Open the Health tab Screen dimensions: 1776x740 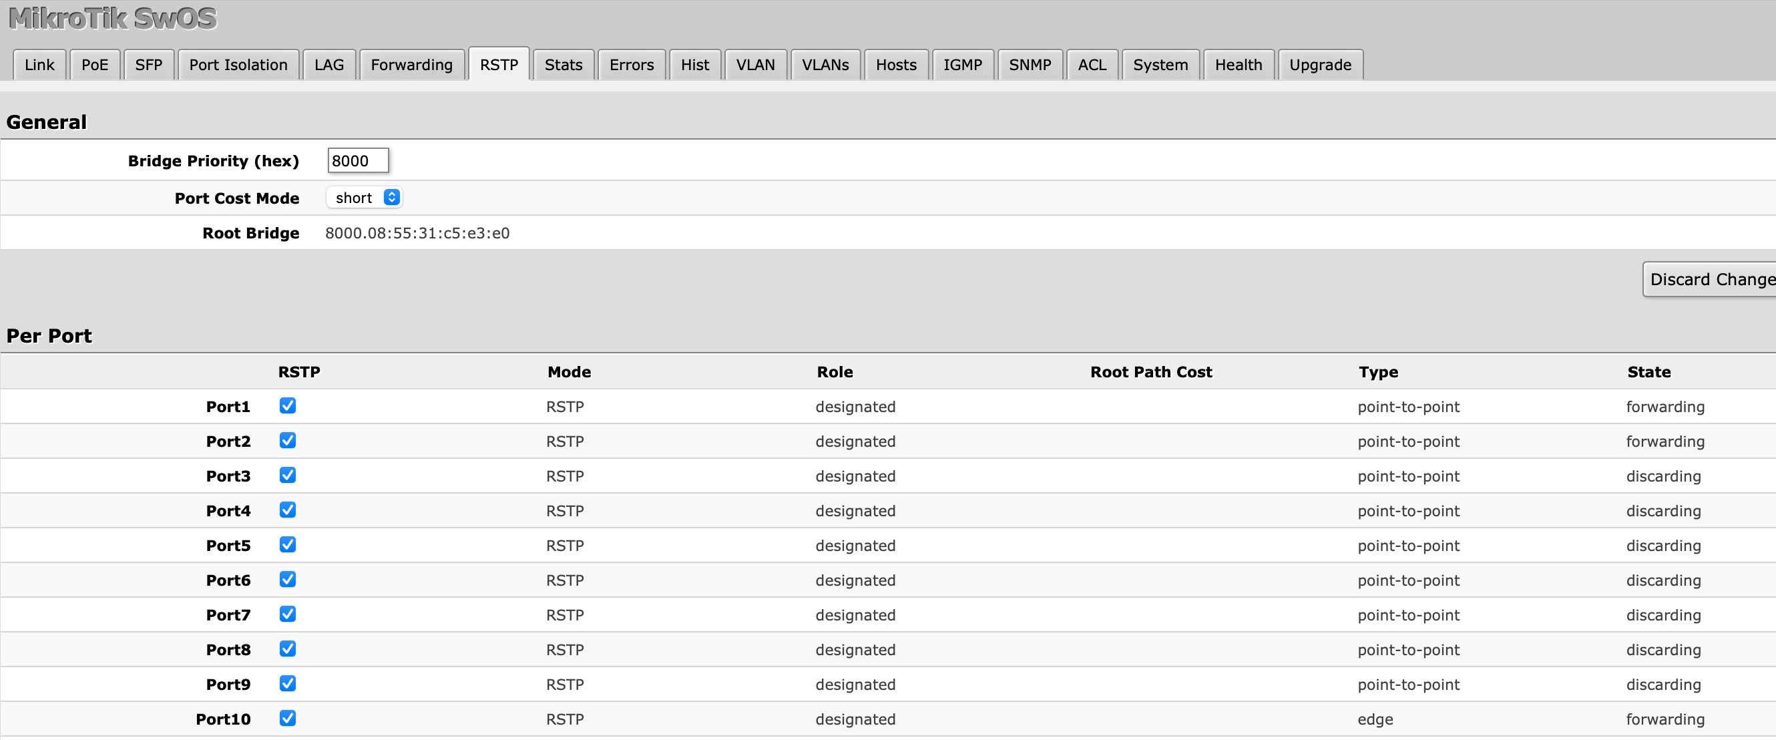[x=1239, y=65]
